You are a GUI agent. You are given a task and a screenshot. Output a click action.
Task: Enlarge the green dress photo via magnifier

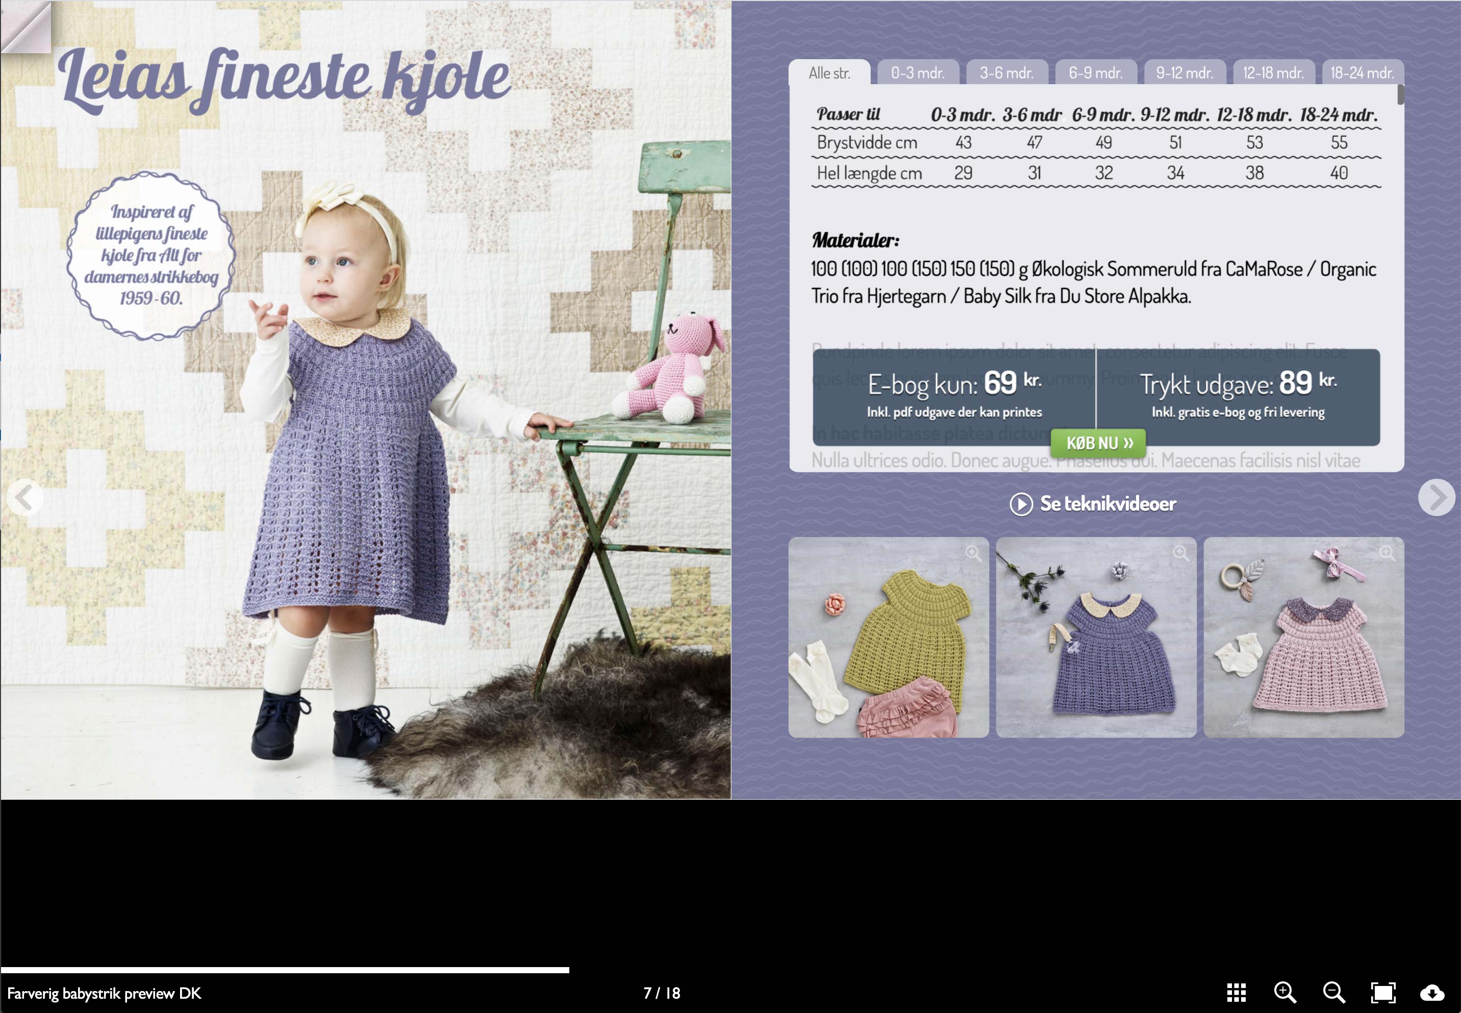coord(973,553)
